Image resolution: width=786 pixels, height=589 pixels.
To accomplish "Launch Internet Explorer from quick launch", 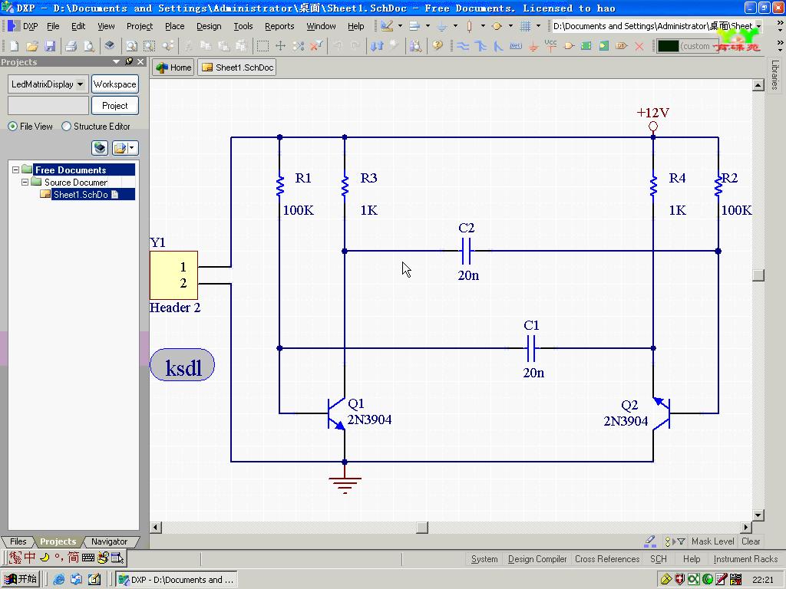I will (x=58, y=580).
